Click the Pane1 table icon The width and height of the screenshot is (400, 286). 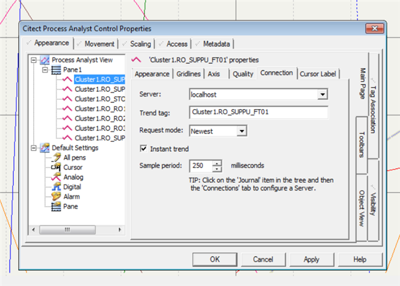56,70
